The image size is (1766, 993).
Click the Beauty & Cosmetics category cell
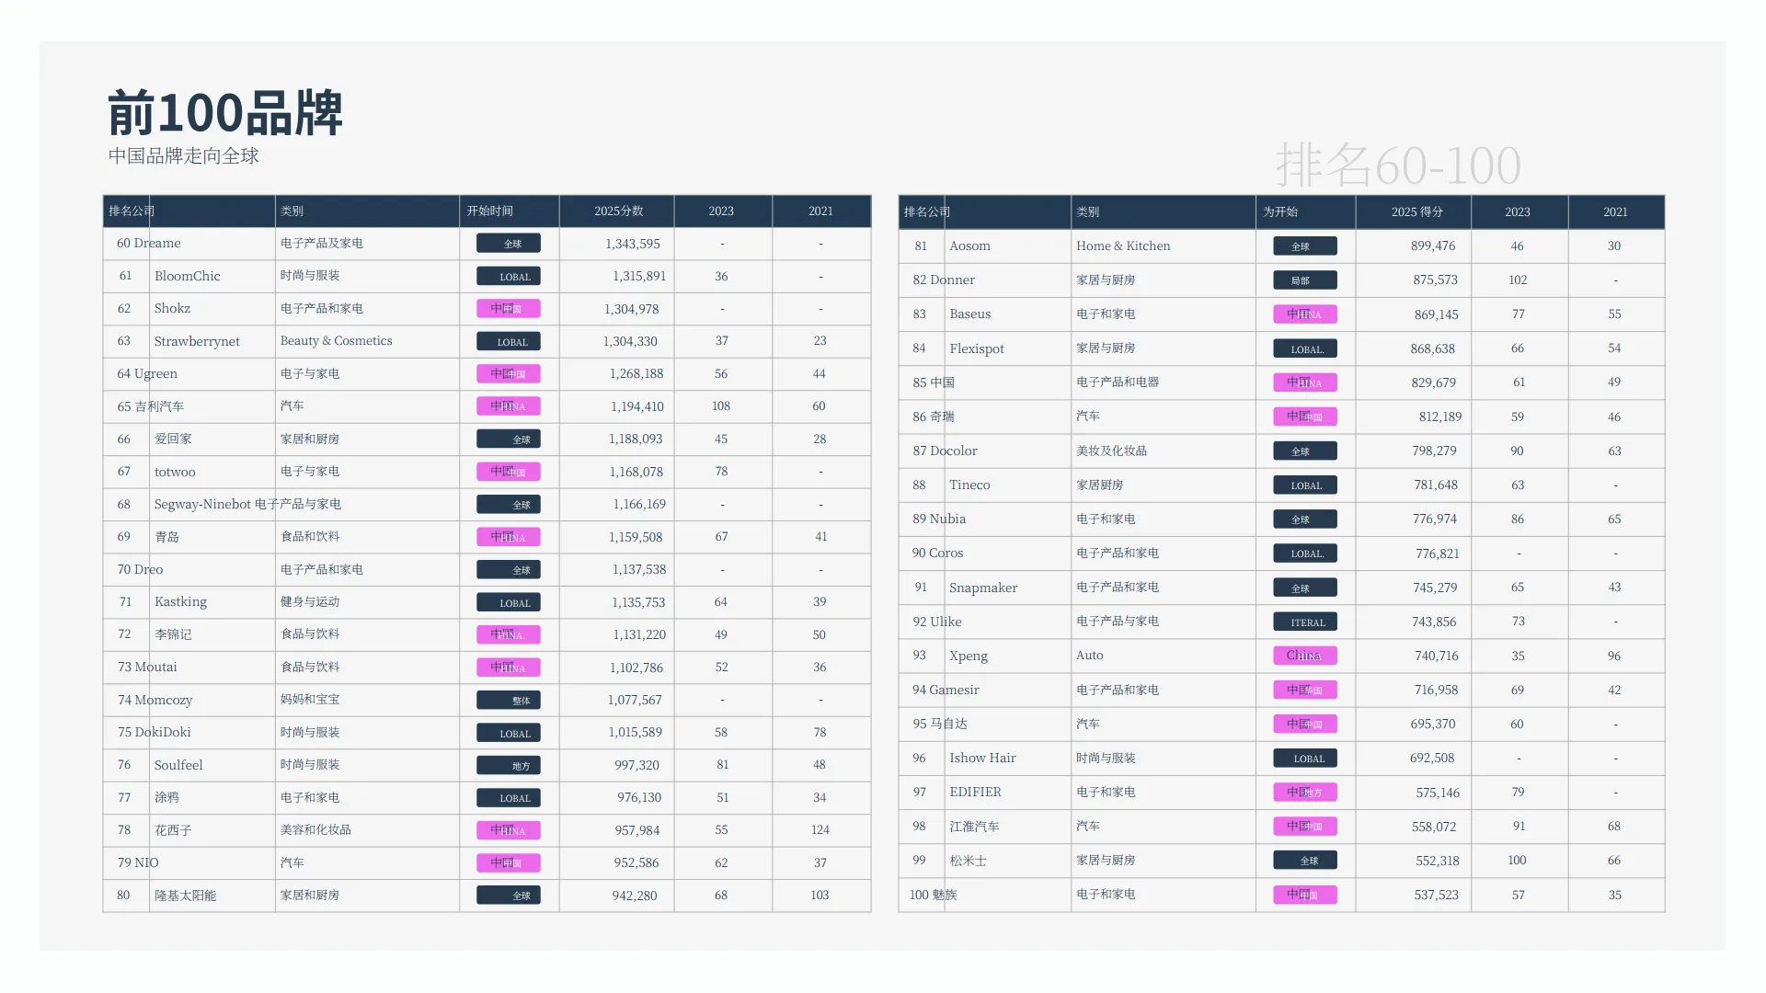336,341
